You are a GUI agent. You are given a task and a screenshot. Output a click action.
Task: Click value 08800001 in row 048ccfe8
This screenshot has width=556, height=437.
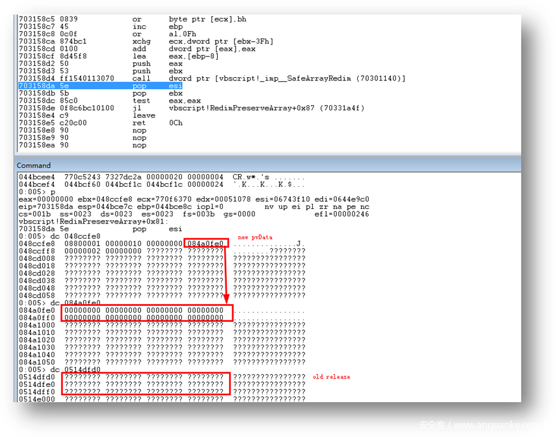pyautogui.click(x=82, y=244)
